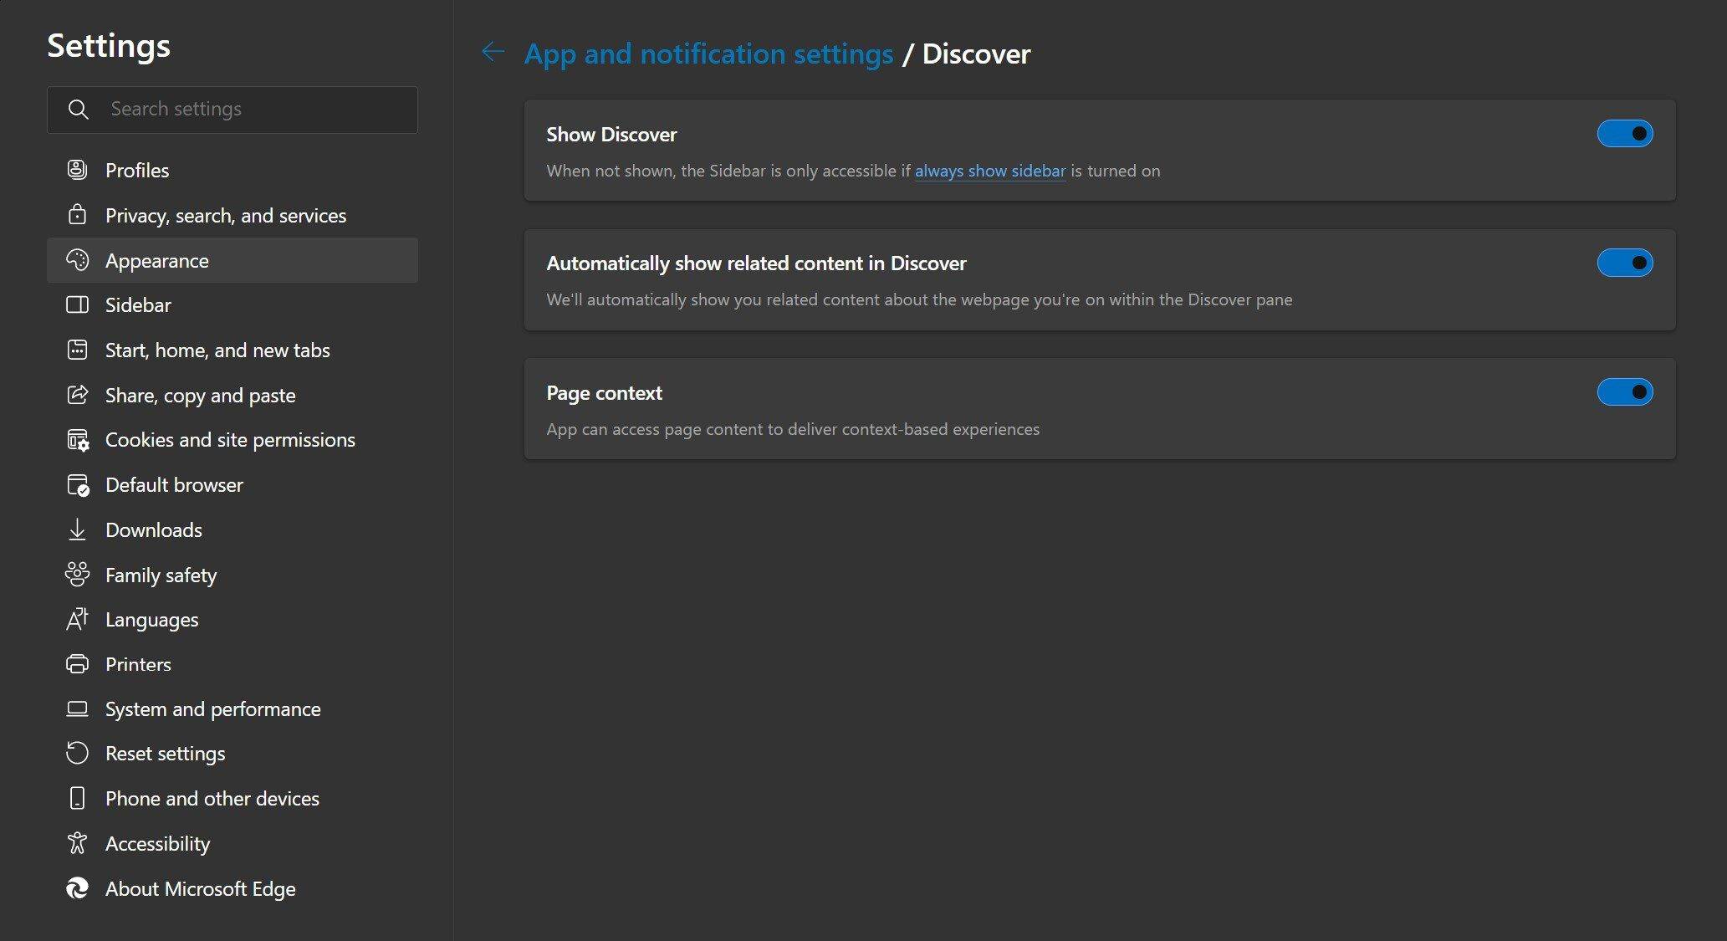This screenshot has height=941, width=1727.
Task: Click the Reset settings icon
Action: pos(78,752)
